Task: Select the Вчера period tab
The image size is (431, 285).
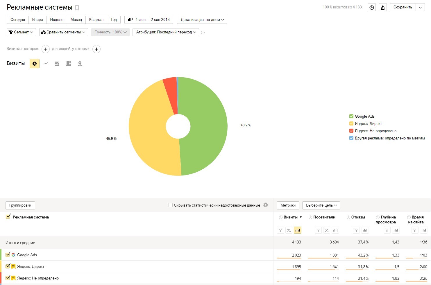Action: pyautogui.click(x=37, y=20)
